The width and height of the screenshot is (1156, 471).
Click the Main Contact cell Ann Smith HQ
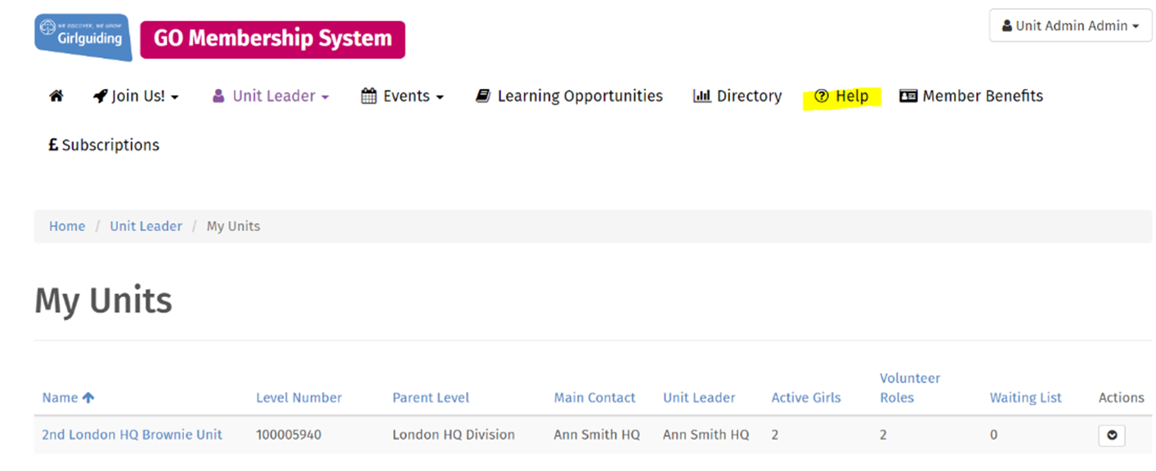[x=597, y=434]
